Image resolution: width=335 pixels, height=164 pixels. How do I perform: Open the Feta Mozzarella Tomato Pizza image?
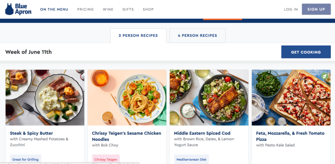pyautogui.click(x=291, y=98)
